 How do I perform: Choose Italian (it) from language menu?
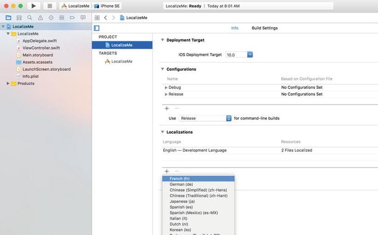(198, 219)
